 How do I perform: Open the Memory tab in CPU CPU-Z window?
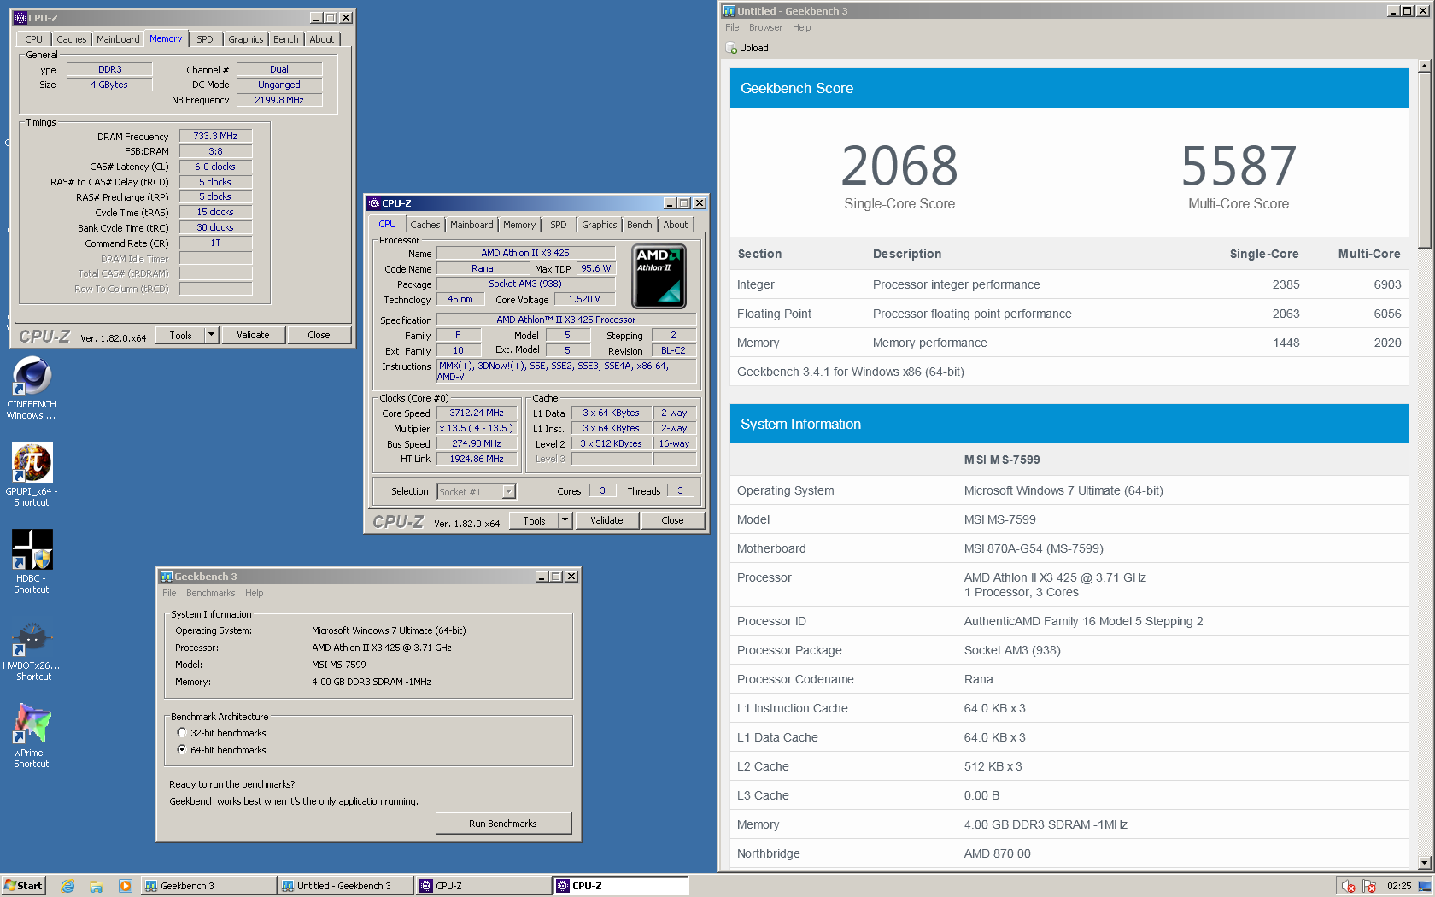click(519, 225)
